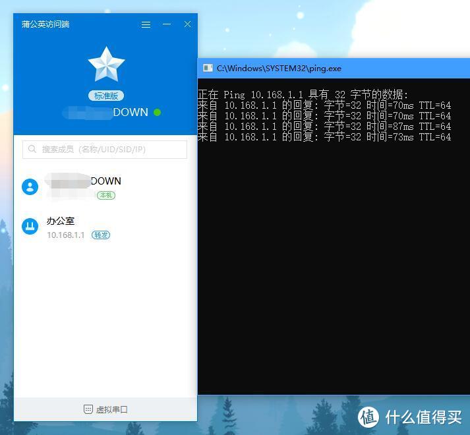The height and width of the screenshot is (435, 470).
Task: Focus the 搜索成员 search field
Action: [105, 150]
